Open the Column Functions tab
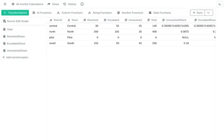This screenshot has height=140, width=224. (x=70, y=13)
